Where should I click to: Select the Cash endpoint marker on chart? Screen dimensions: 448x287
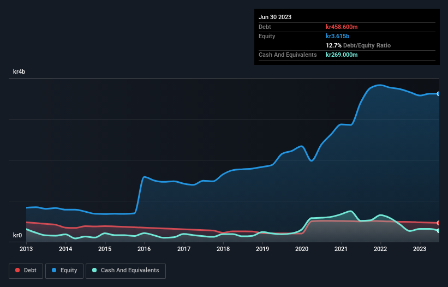(439, 230)
